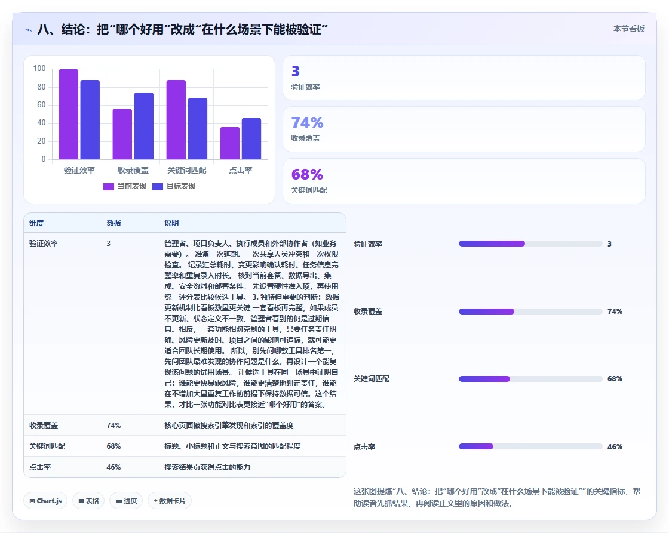The width and height of the screenshot is (669, 533).
Task: Click the 点击率 cell in table
Action: 40,467
